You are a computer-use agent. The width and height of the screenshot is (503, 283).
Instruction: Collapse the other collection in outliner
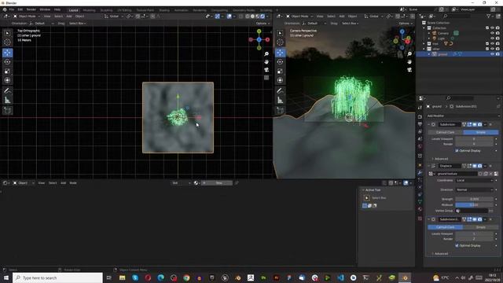(424, 49)
